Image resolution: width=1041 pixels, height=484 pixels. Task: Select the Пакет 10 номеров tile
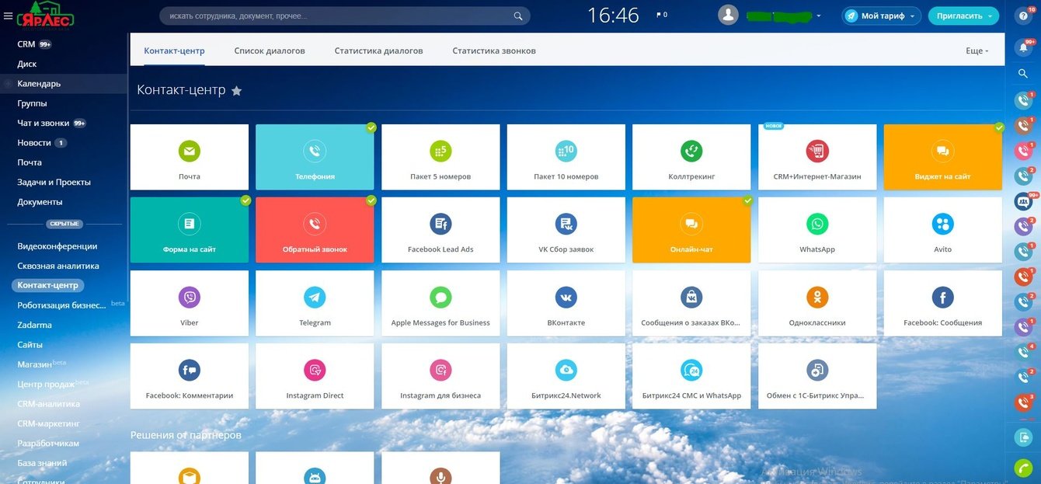point(566,157)
